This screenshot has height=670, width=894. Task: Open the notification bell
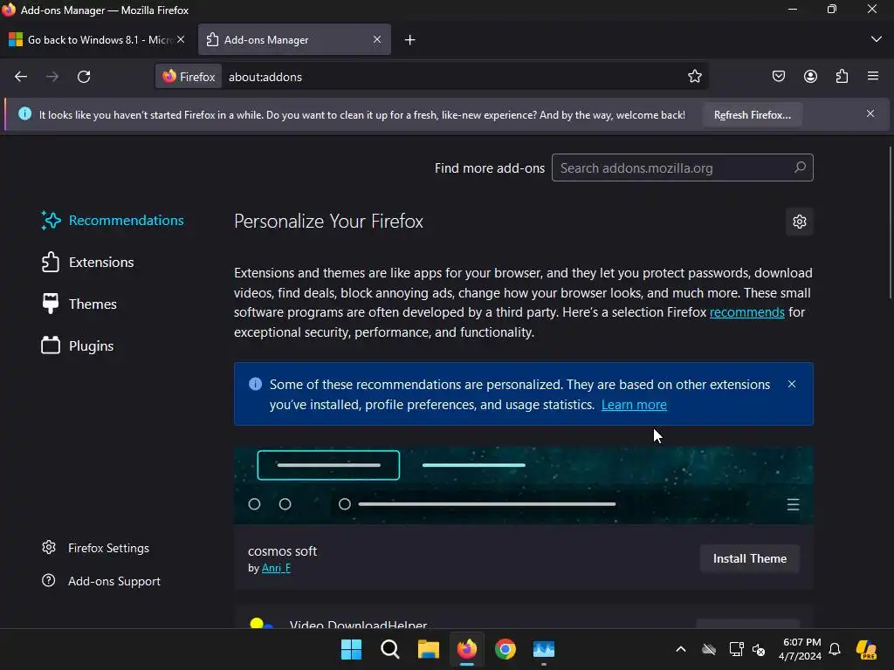[x=835, y=649]
